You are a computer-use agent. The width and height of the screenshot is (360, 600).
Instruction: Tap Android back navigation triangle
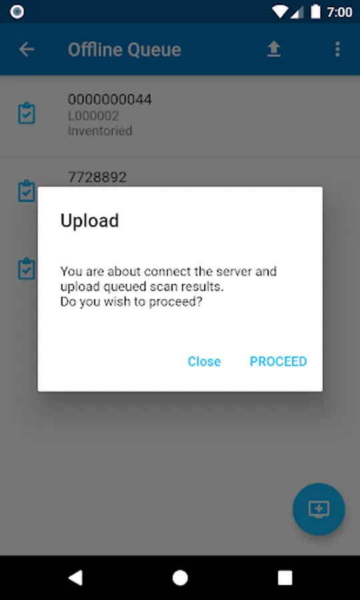coord(75,577)
